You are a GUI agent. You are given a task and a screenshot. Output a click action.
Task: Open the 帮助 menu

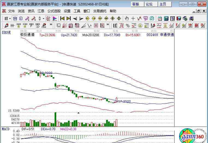coord(113,11)
